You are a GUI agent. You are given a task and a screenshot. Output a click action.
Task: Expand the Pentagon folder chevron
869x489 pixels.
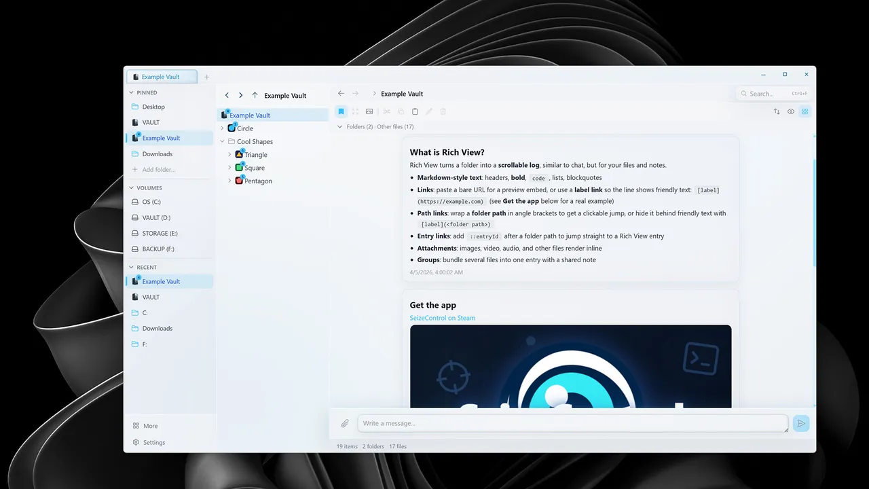click(229, 181)
